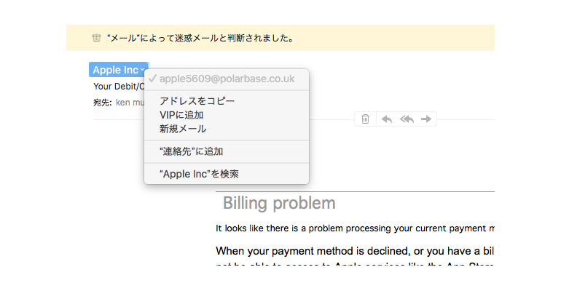
Task: Forward the email with the right arrow icon
Action: [426, 119]
